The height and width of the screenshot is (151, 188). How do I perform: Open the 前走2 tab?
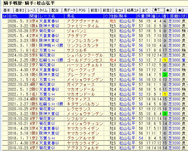click(x=107, y=10)
